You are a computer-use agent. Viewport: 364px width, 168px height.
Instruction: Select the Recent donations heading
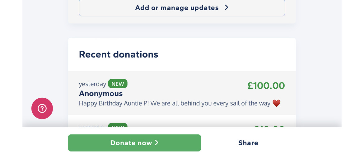point(119,54)
